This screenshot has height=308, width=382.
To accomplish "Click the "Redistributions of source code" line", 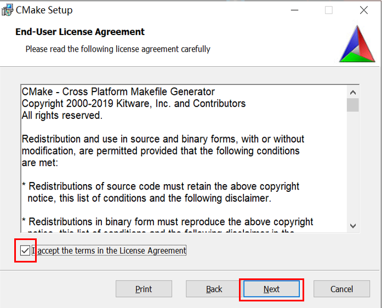I will (161, 186).
